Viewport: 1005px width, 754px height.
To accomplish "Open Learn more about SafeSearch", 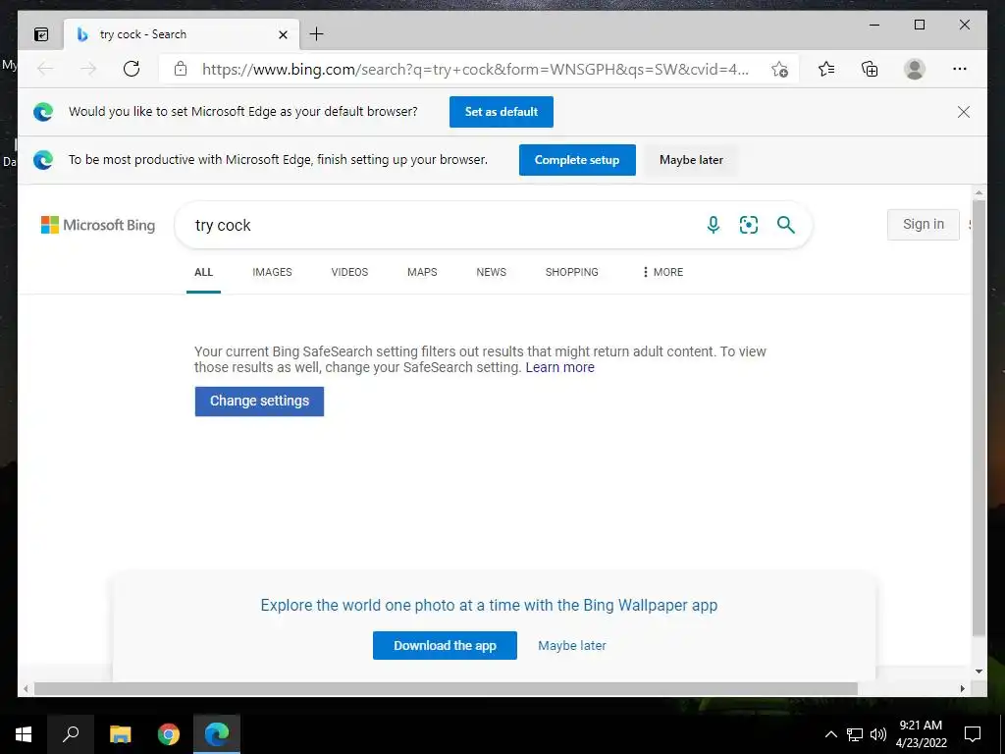I will [559, 367].
